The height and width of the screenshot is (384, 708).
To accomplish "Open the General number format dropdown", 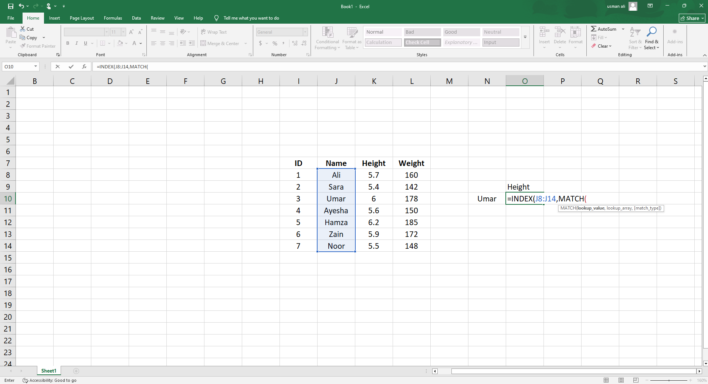I will coord(305,32).
